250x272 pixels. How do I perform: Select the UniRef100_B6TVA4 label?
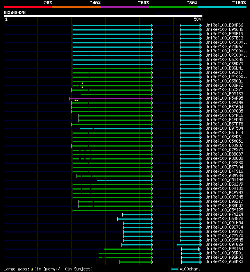[x=224, y=167]
